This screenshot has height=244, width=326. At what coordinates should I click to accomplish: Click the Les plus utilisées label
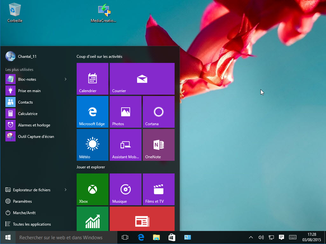19,70
